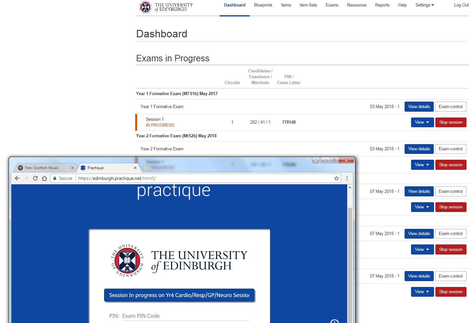Click the Chrome home icon
The width and height of the screenshot is (472, 323).
[x=44, y=178]
